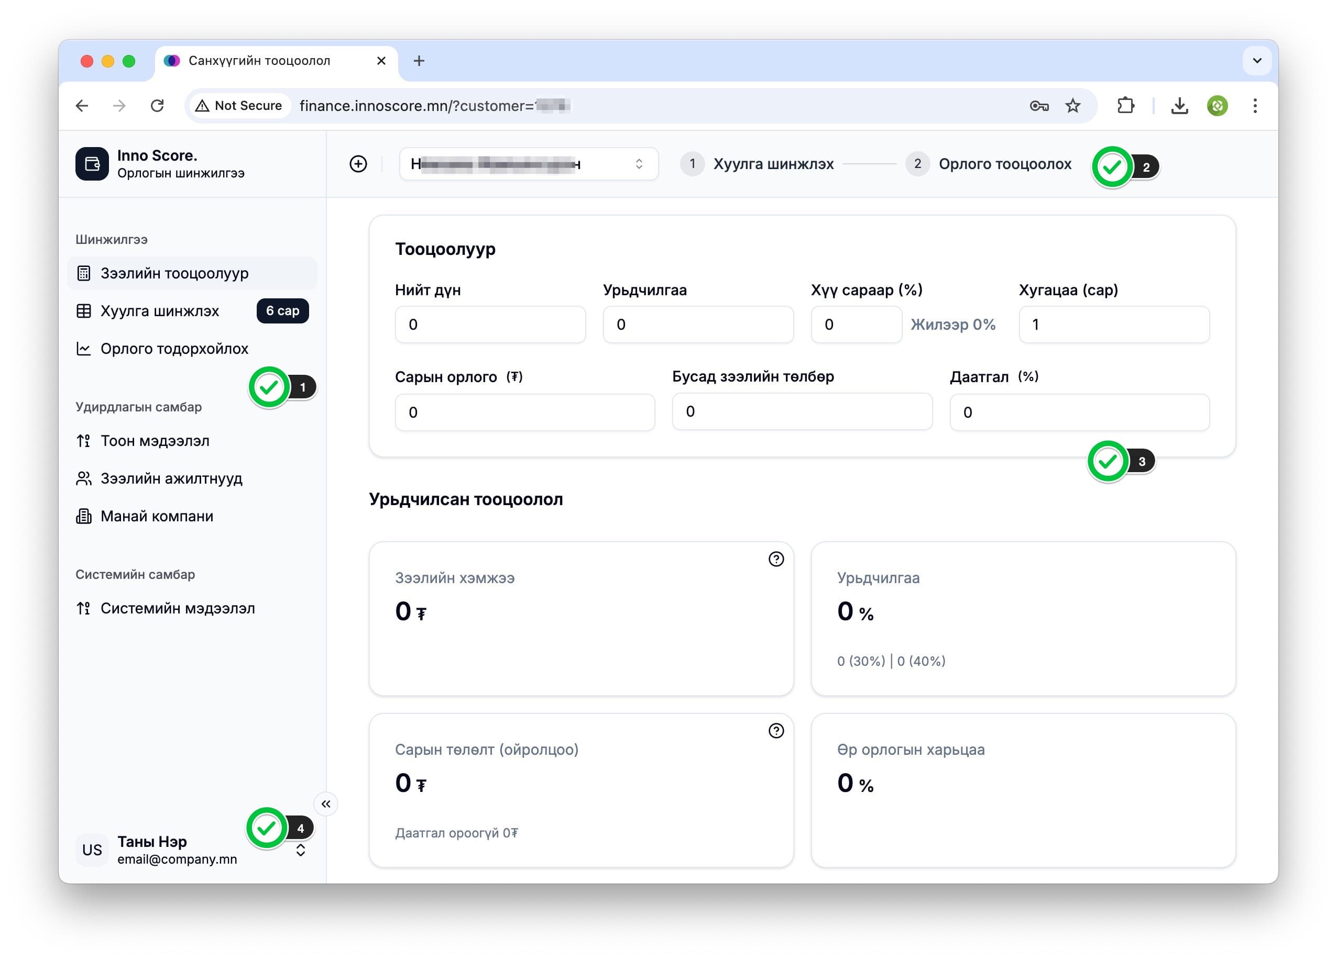This screenshot has width=1337, height=961.
Task: Click Системийн мэдээлэл sidebar link
Action: [x=178, y=608]
